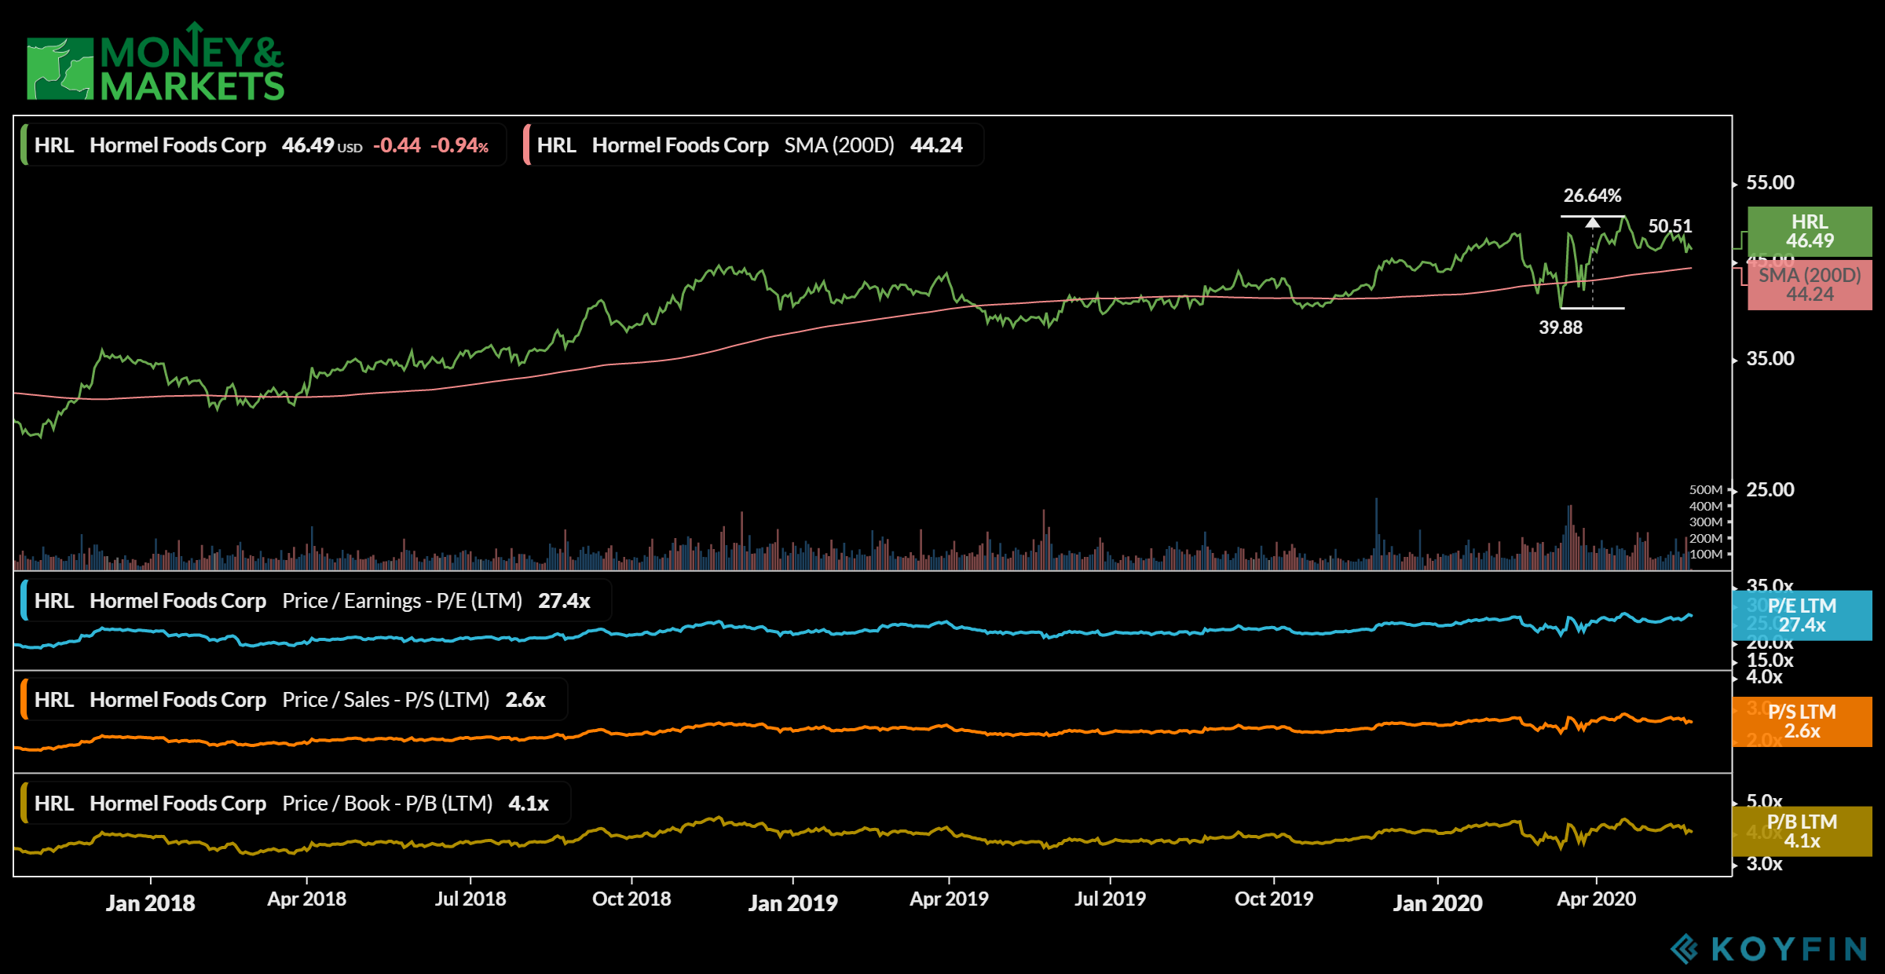Click the green HRL 46.49 axis label
The height and width of the screenshot is (974, 1885).
click(x=1810, y=232)
